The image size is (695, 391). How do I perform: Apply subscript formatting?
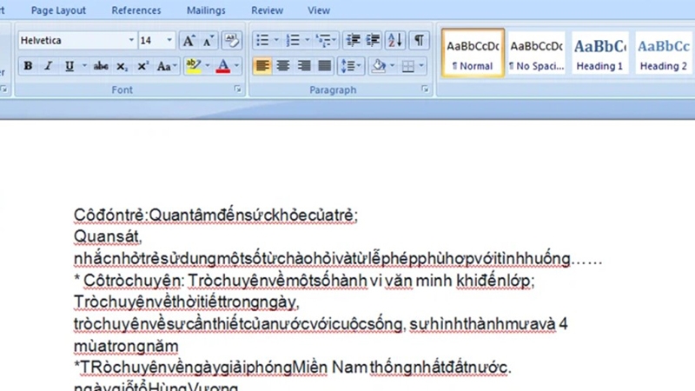click(122, 66)
